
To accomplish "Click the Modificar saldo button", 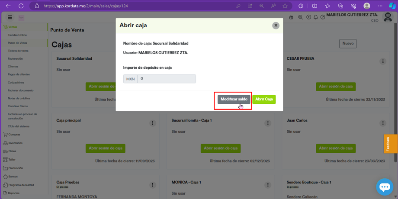I will [x=234, y=99].
